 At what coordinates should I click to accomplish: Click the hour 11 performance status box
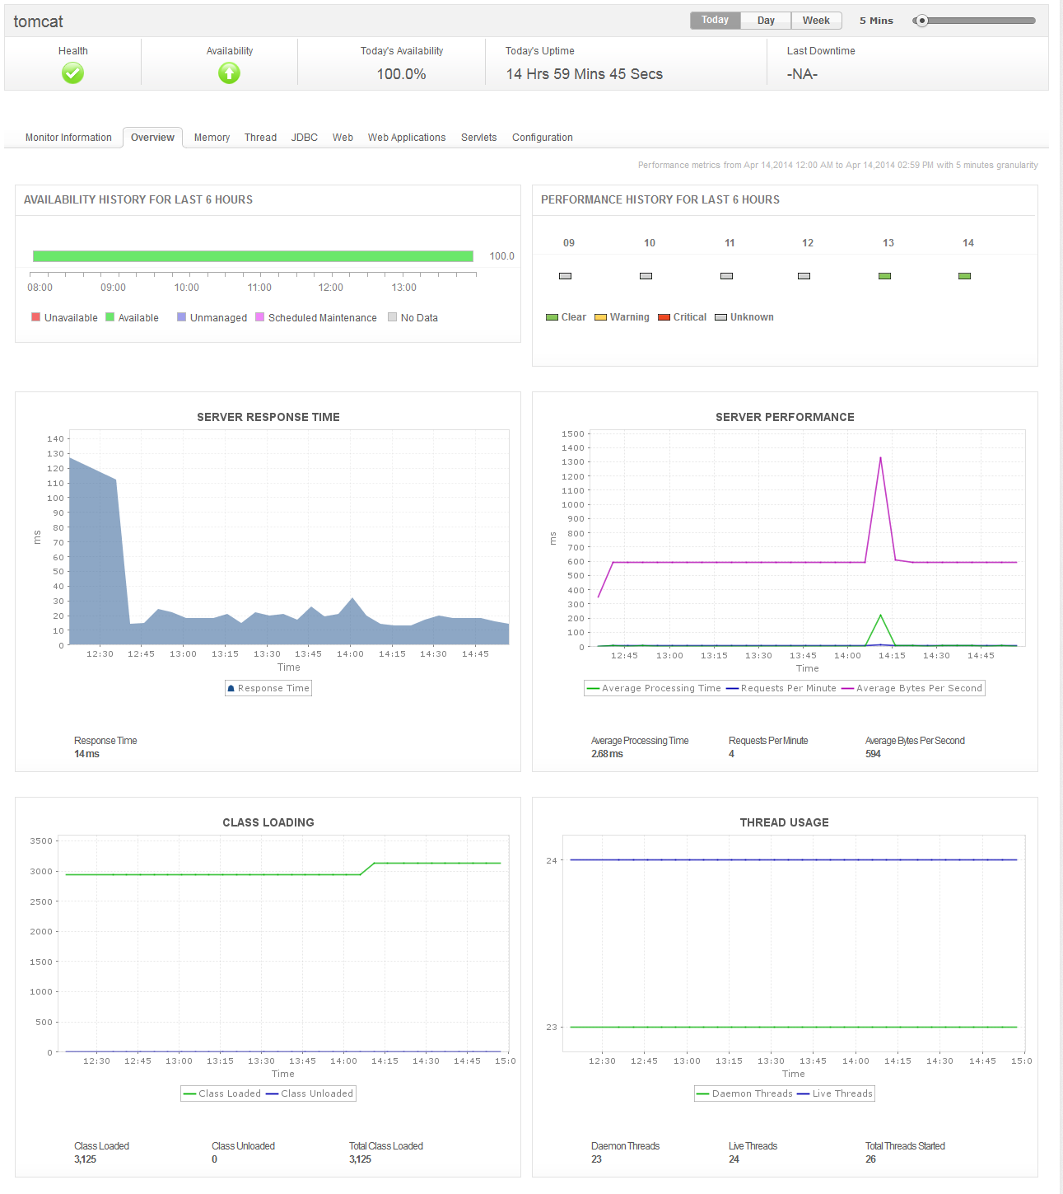pos(726,276)
